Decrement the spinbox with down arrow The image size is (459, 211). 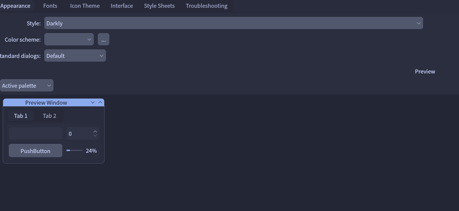95,136
